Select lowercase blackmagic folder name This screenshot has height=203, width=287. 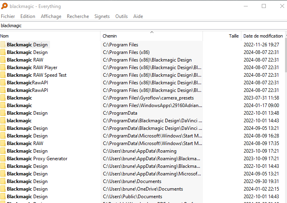pyautogui.click(x=19, y=121)
